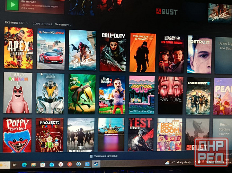This screenshot has height=173, width=232.
Task: Launch Microsoft Edge from the taskbar
Action: click(24, 165)
